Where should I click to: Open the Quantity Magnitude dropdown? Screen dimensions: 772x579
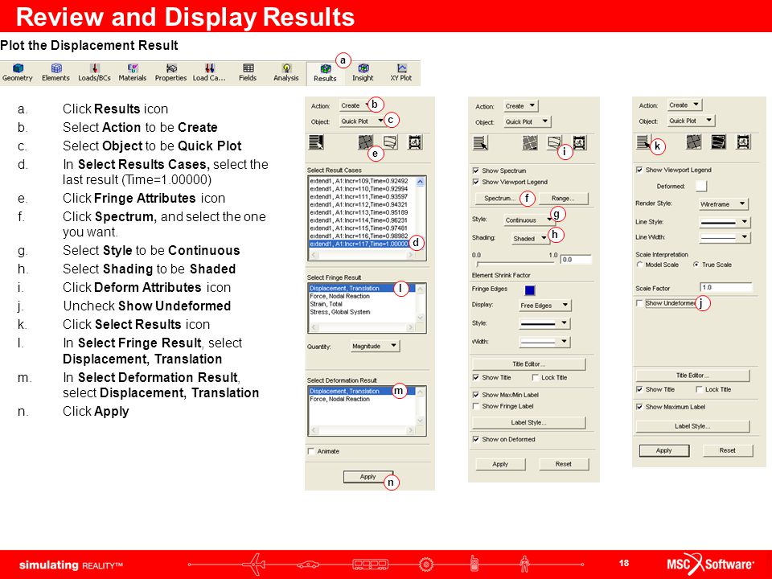coord(375,346)
